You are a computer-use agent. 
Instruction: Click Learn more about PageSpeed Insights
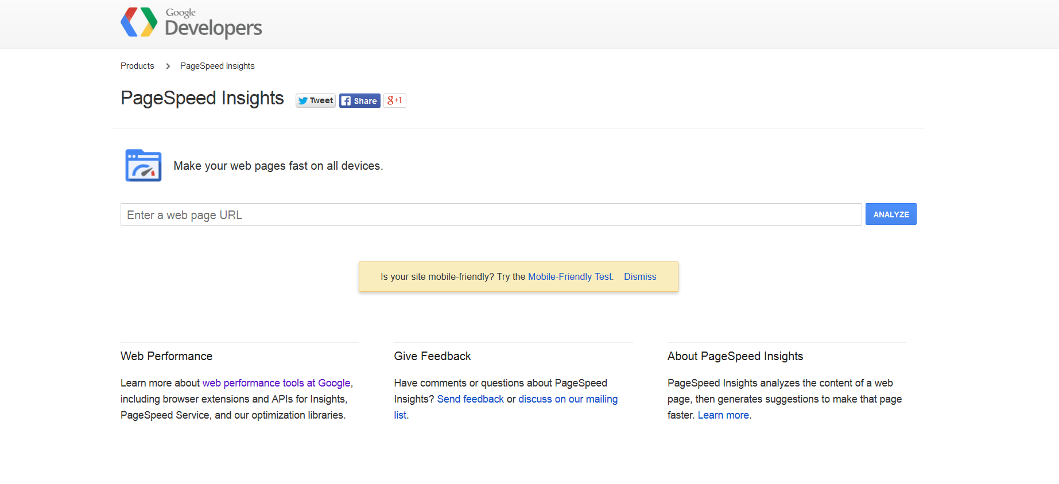[x=723, y=415]
